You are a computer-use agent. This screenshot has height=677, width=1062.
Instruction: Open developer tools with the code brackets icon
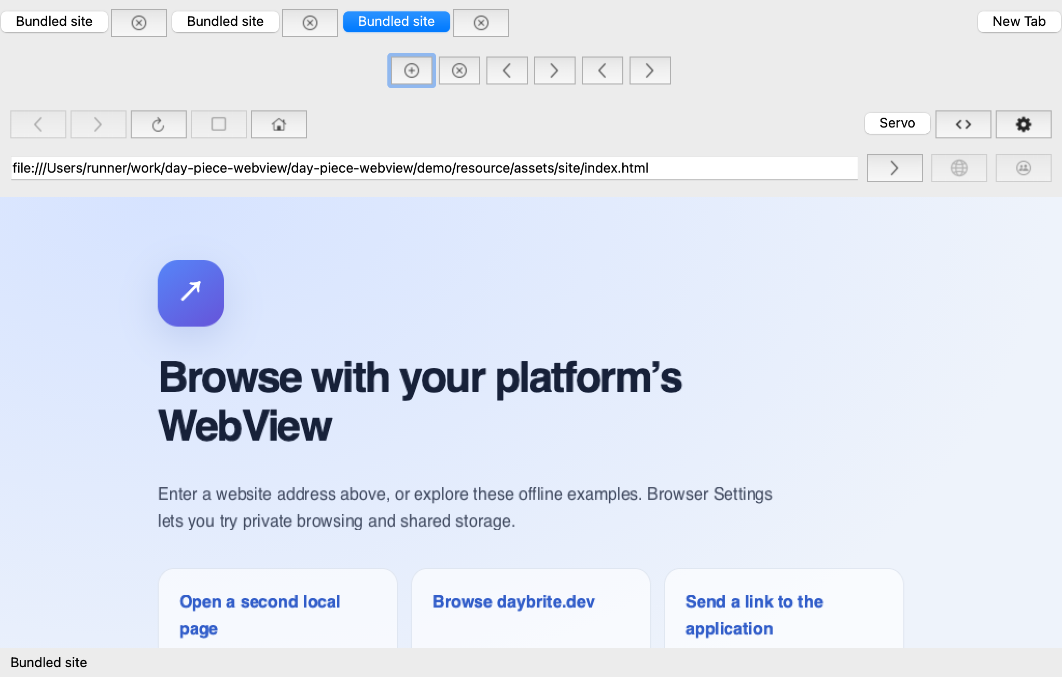click(963, 124)
